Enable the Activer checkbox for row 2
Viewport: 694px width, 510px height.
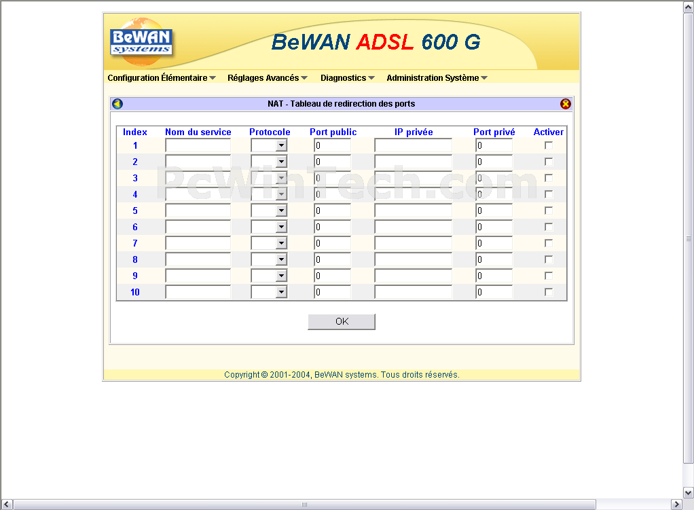[x=549, y=162]
